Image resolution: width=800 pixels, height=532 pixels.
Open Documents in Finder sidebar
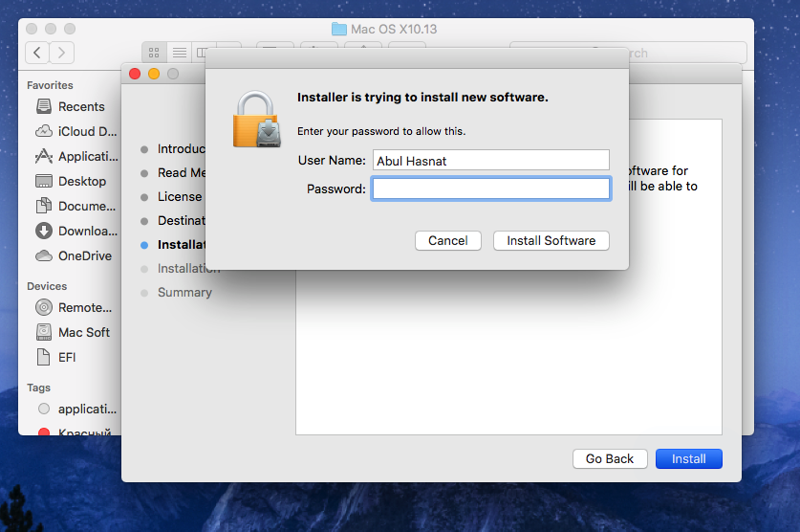76,207
